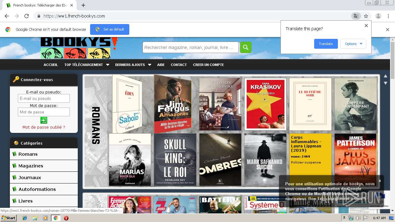Open Chrome profile avatar icon
The image size is (395, 222).
[x=378, y=16]
